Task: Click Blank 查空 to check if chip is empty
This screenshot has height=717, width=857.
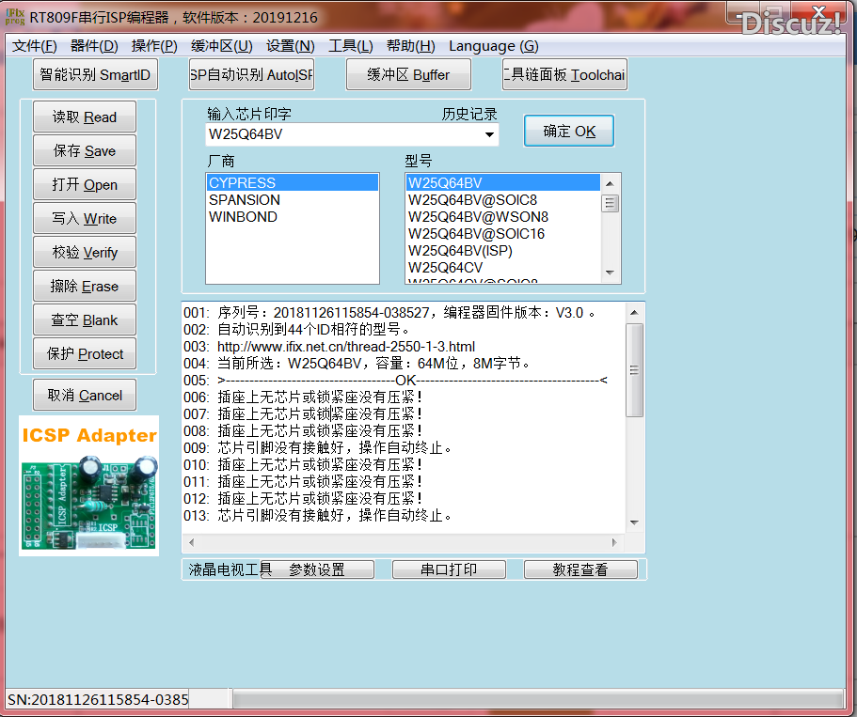Action: point(84,320)
